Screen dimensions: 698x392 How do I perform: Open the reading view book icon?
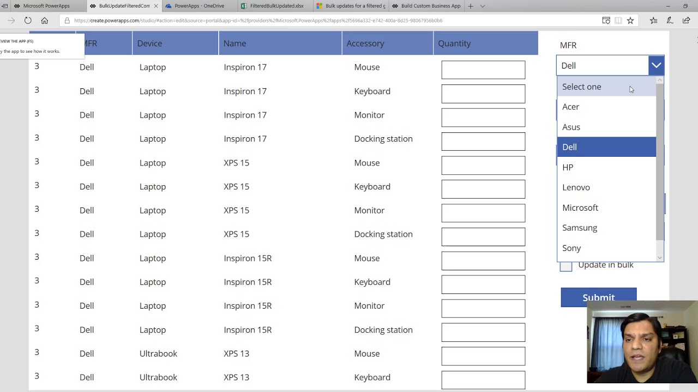(x=618, y=21)
